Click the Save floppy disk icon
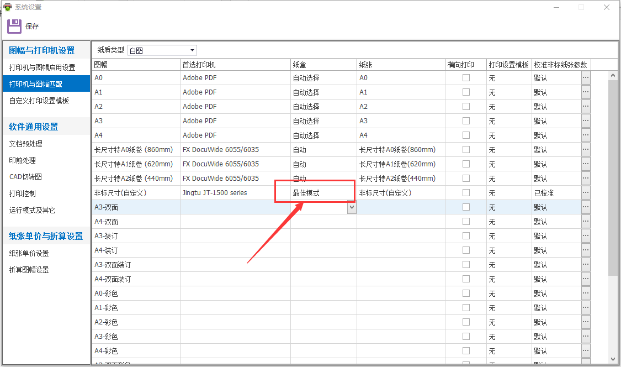This screenshot has height=367, width=621. (x=14, y=26)
